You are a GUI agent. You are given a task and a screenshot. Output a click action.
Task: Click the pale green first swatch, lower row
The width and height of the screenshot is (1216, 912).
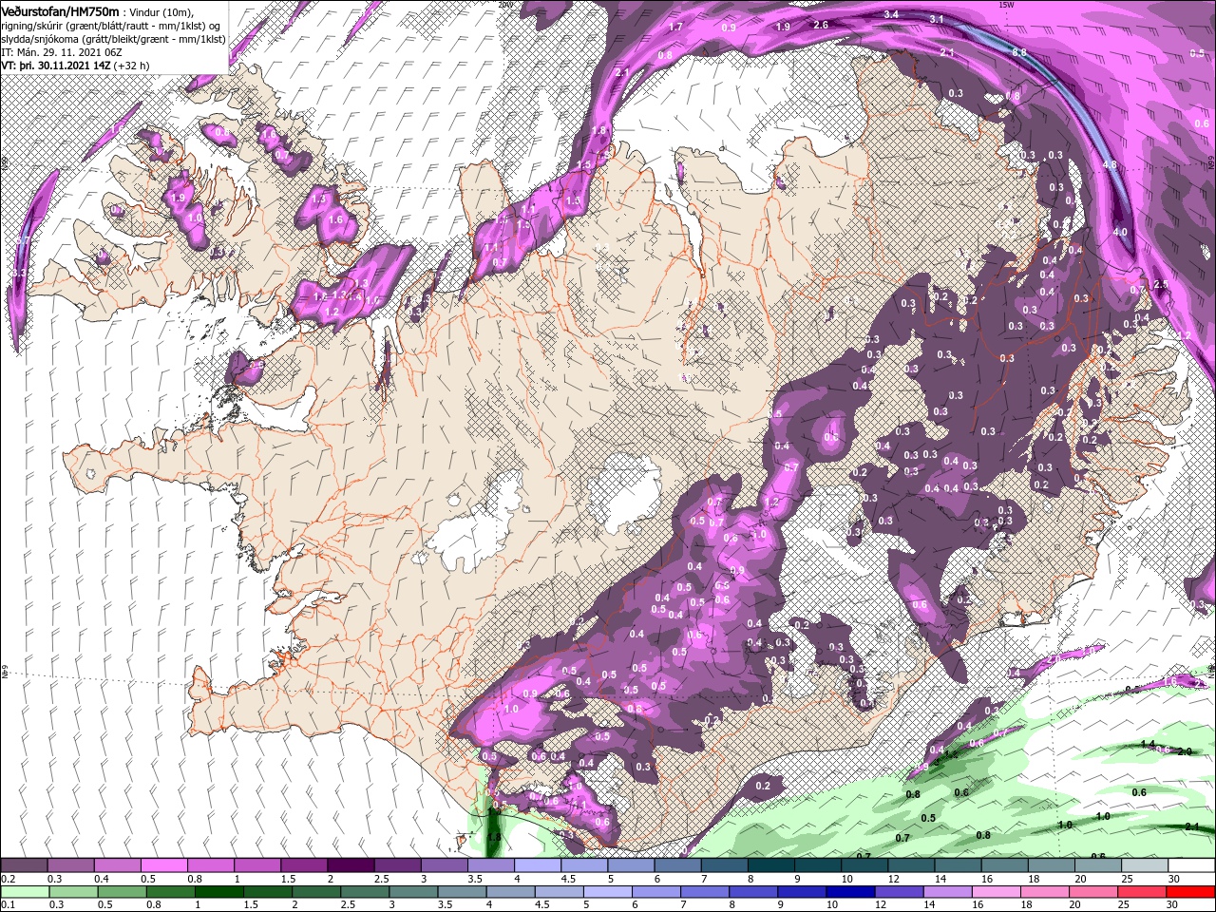pyautogui.click(x=24, y=892)
